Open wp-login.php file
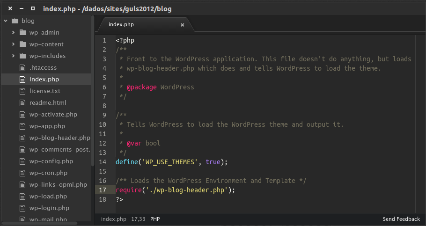 click(49, 208)
